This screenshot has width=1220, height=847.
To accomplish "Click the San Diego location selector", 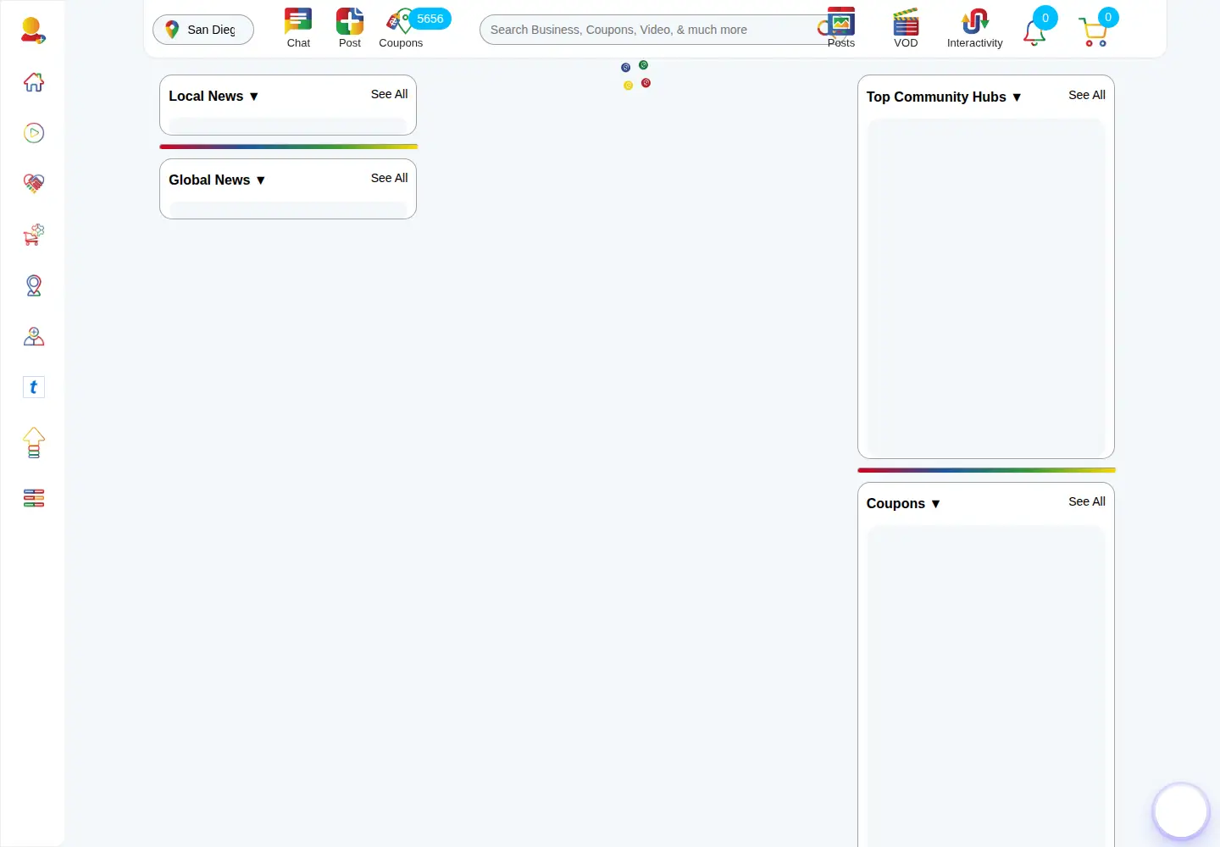I will [203, 30].
